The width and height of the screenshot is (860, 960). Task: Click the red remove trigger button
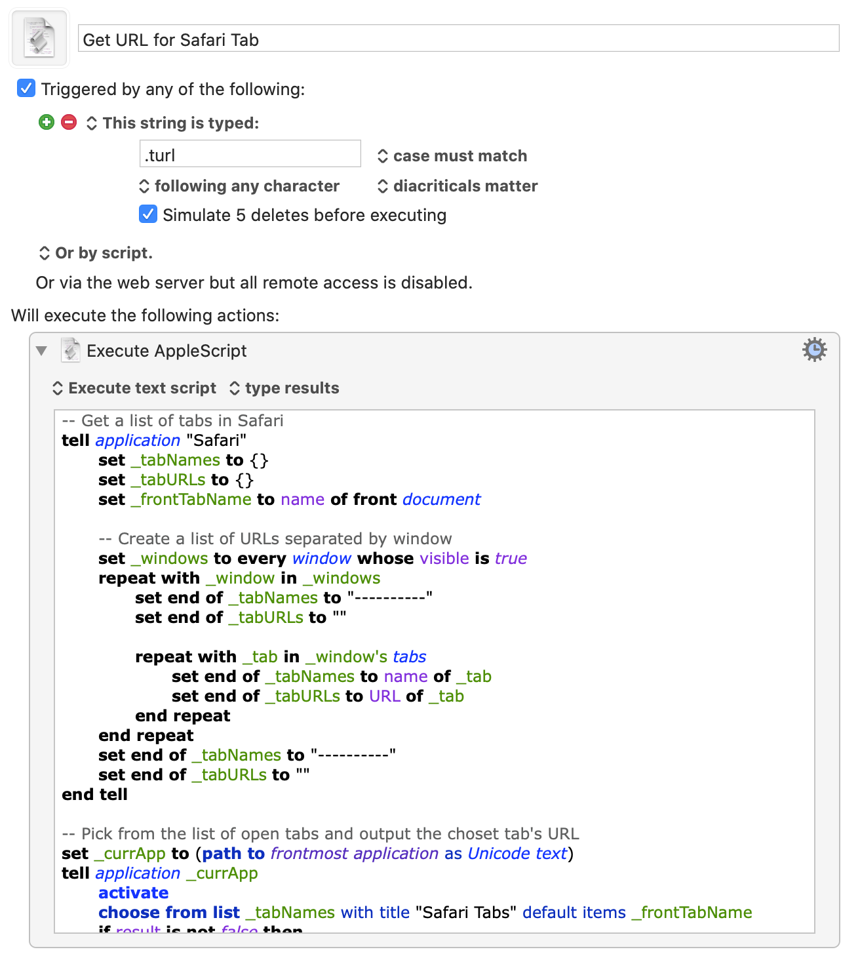pyautogui.click(x=69, y=122)
